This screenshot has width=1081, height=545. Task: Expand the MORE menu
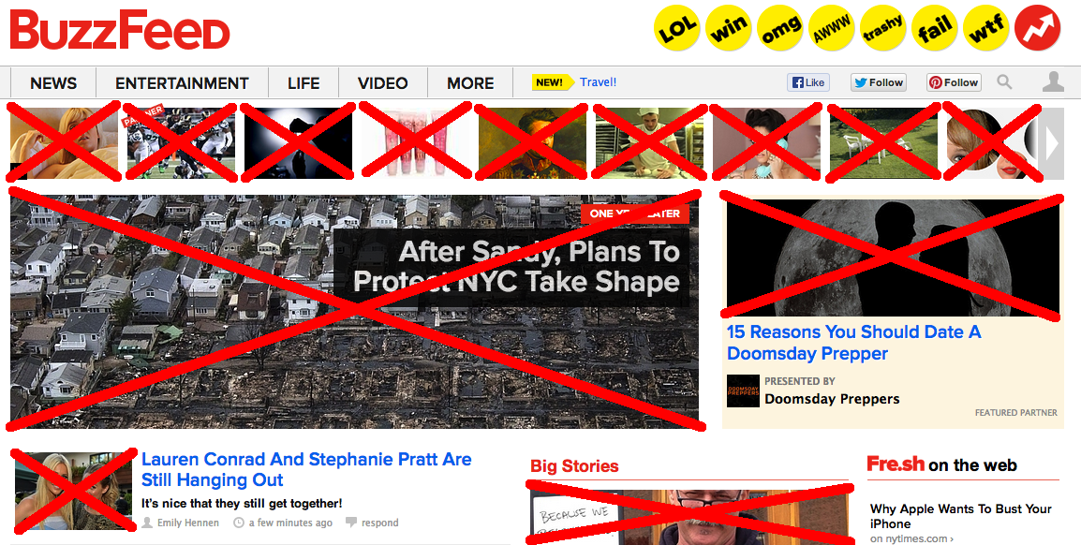(x=470, y=83)
